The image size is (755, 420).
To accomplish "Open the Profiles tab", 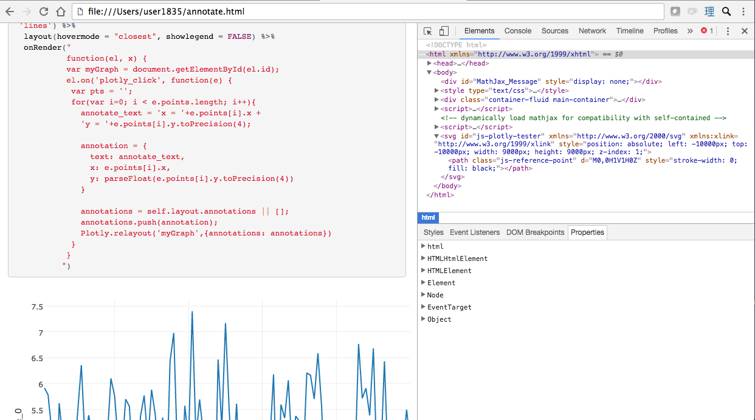I will point(666,31).
